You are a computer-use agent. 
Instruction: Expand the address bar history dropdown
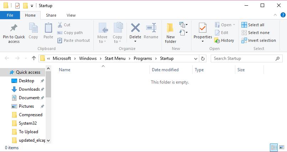(196, 58)
